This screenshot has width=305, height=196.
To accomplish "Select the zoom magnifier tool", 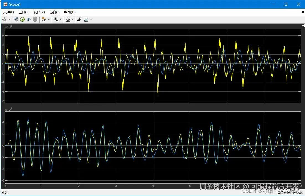I will tap(56, 19).
